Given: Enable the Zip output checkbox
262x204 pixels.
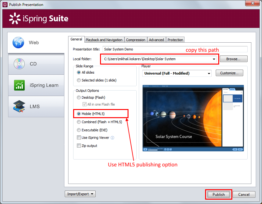Looking at the screenshot, I should (x=79, y=145).
